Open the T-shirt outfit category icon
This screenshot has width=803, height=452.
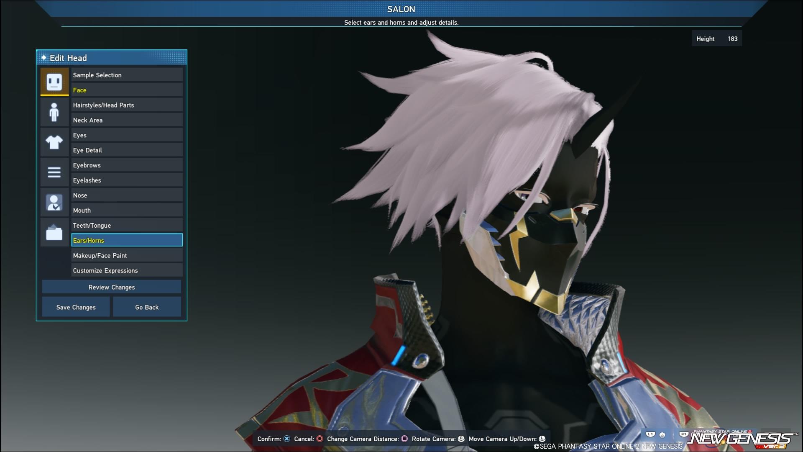point(54,142)
